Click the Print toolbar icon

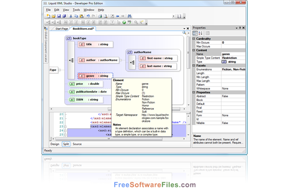(100, 16)
